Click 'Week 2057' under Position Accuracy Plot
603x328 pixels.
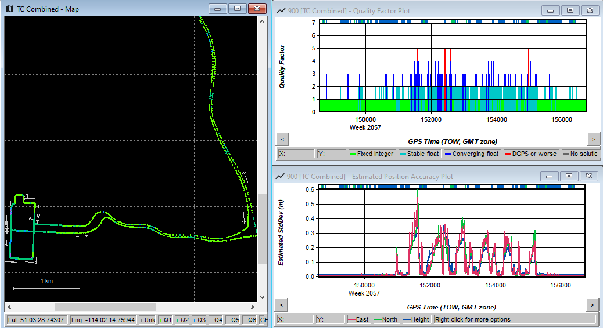pos(364,293)
